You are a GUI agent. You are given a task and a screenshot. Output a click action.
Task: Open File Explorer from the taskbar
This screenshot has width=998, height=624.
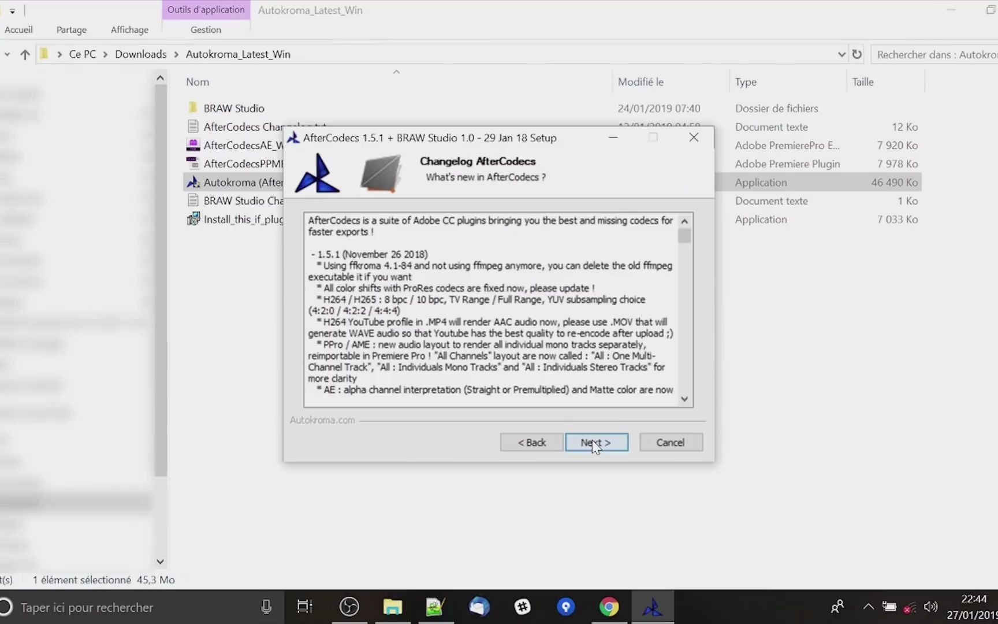pos(393,607)
